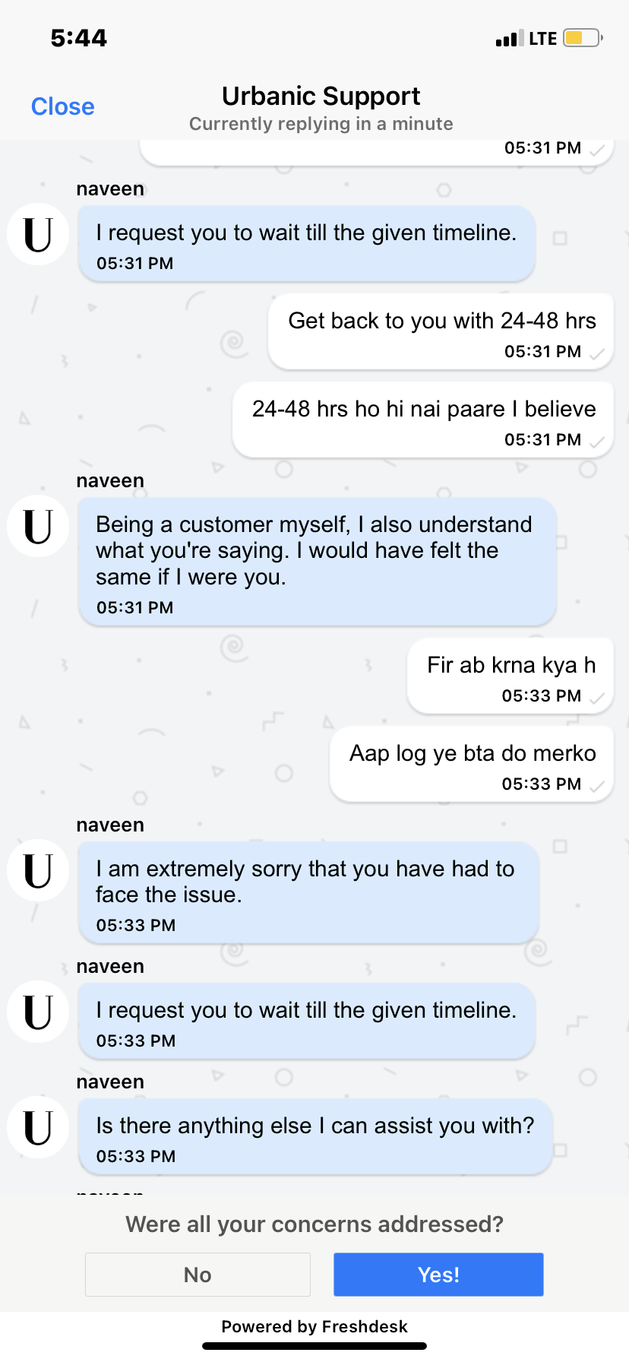This screenshot has height=1362, width=629.
Task: Tap avatar beside "Is there anything else" message
Action: (38, 1127)
